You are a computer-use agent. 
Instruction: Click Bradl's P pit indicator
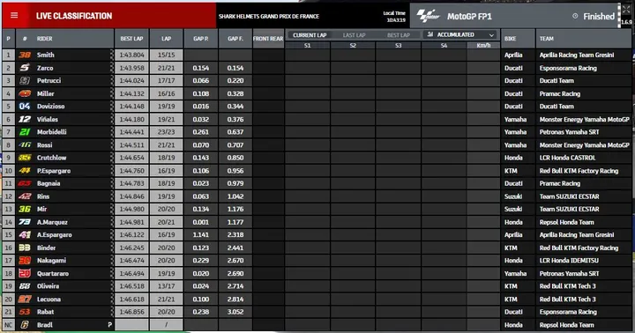tap(109, 324)
